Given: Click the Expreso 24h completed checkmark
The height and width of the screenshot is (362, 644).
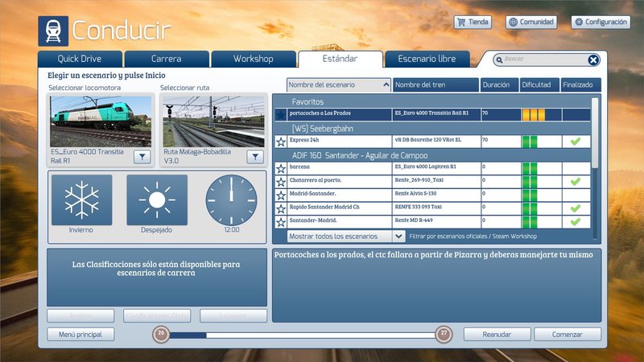Looking at the screenshot, I should 576,142.
